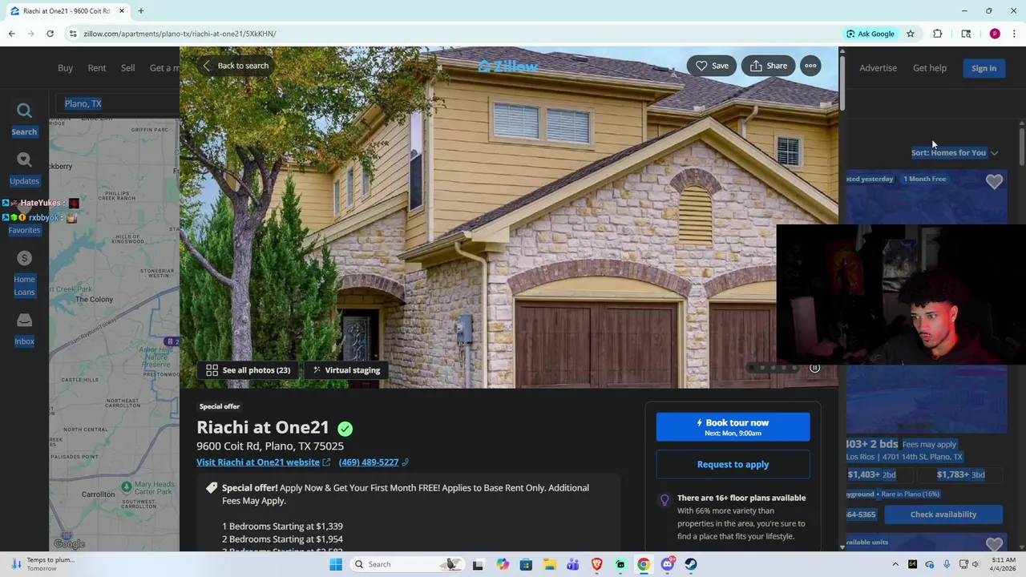
Task: Open Visit Riachi at One21 website link
Action: 263,462
